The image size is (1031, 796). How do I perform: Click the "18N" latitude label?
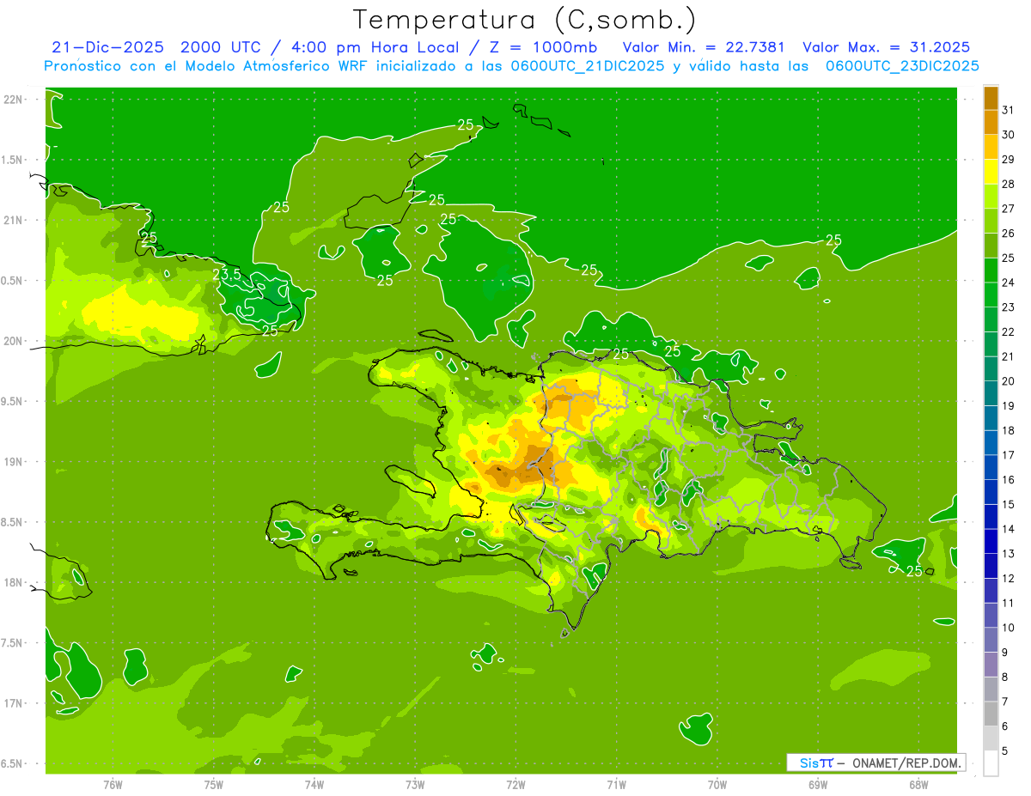coord(13,582)
